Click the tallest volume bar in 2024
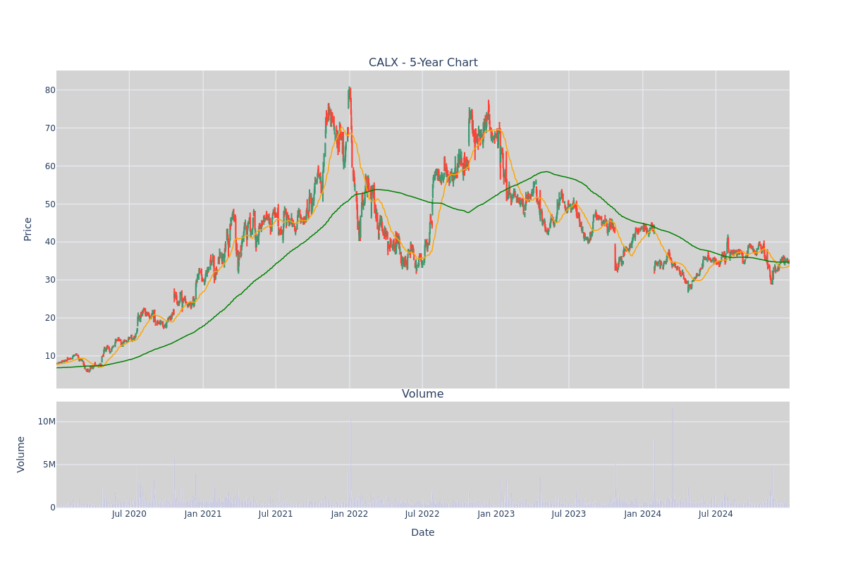846x564 pixels. pyautogui.click(x=672, y=458)
